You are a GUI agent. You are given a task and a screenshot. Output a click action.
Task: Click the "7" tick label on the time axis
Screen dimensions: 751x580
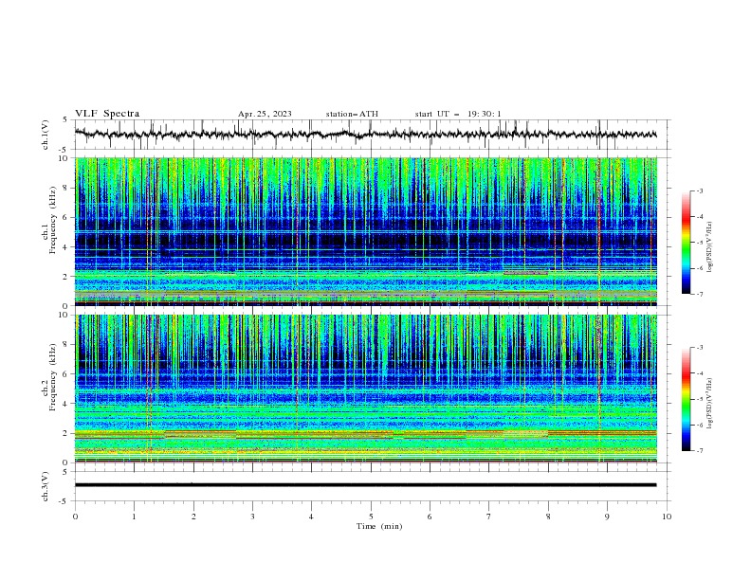tap(489, 517)
